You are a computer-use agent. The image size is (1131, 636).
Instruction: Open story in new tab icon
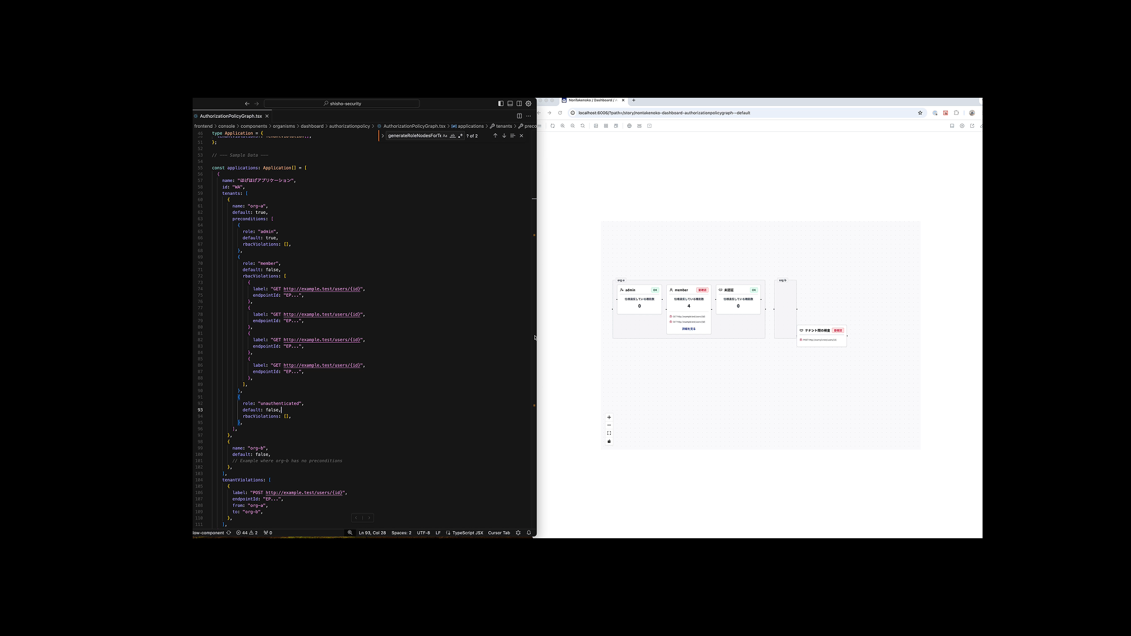pos(972,126)
